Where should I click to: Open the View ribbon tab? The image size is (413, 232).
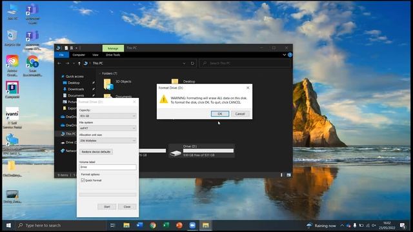95,55
